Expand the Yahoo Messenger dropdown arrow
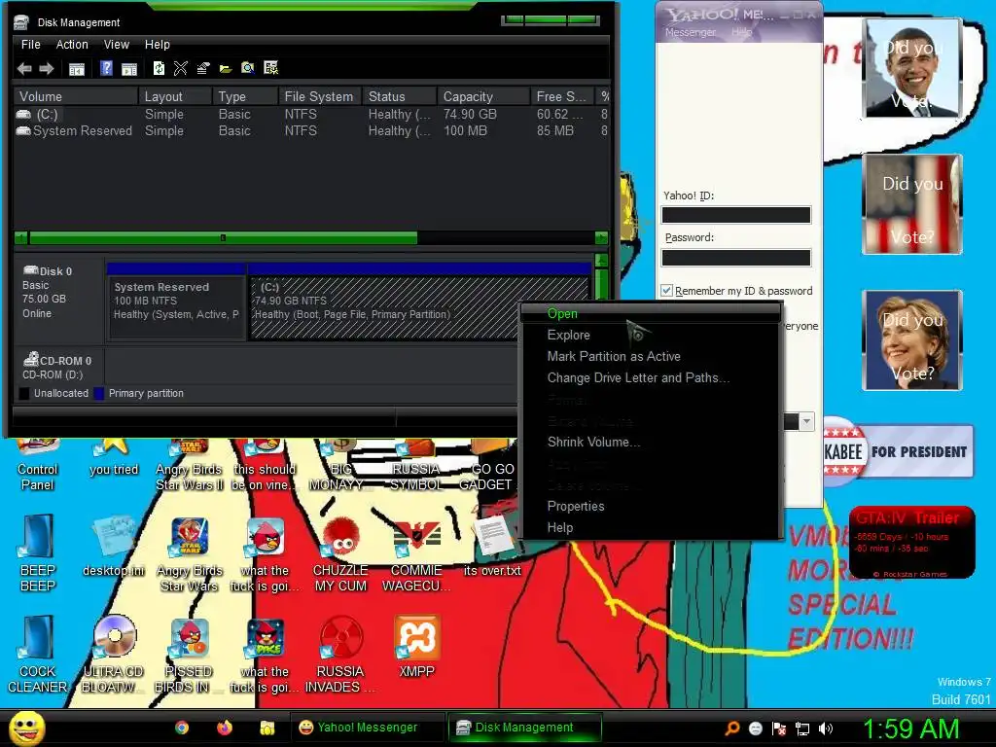The height and width of the screenshot is (747, 996). click(806, 421)
